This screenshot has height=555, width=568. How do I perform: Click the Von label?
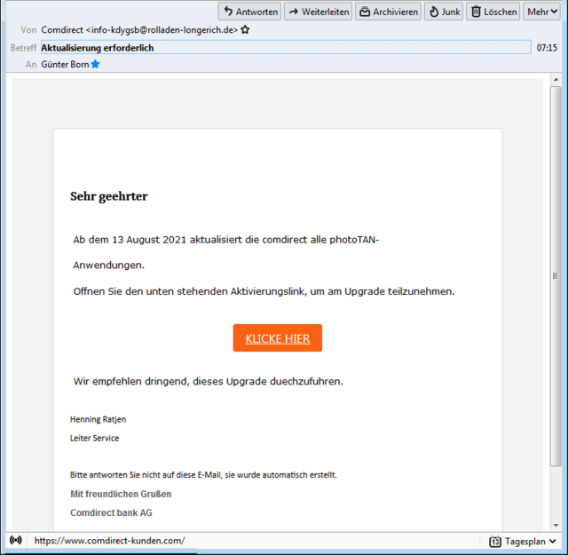28,29
